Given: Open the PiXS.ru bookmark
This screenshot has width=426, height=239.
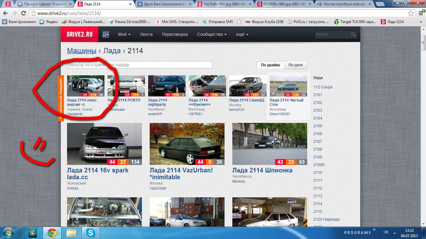Looking at the screenshot, I should pyautogui.click(x=308, y=22).
